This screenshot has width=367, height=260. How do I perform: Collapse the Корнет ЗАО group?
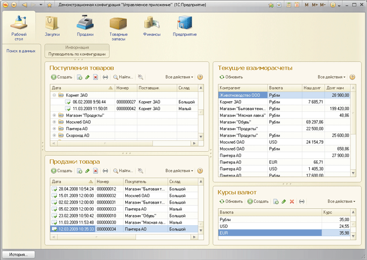[x=54, y=95]
